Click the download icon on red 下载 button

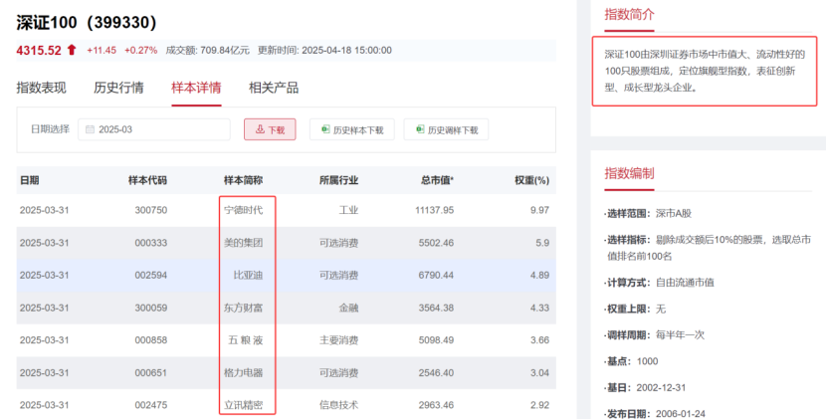[x=259, y=129]
